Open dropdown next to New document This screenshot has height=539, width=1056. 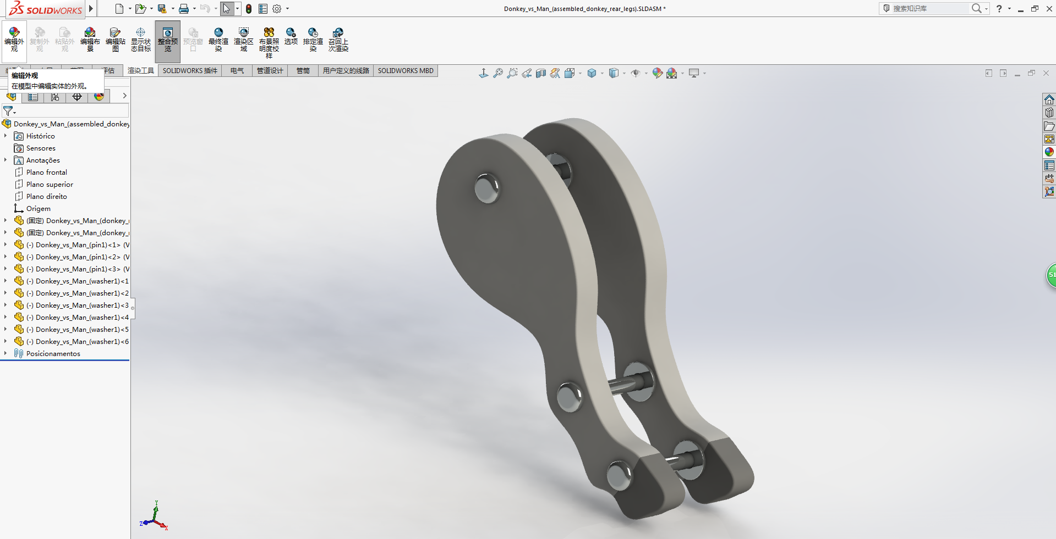point(130,9)
